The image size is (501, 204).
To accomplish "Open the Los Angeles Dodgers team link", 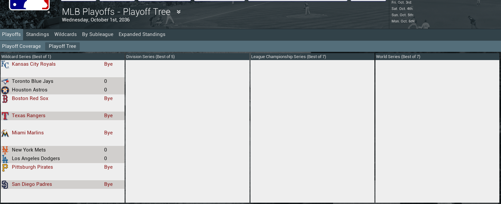I will point(36,158).
